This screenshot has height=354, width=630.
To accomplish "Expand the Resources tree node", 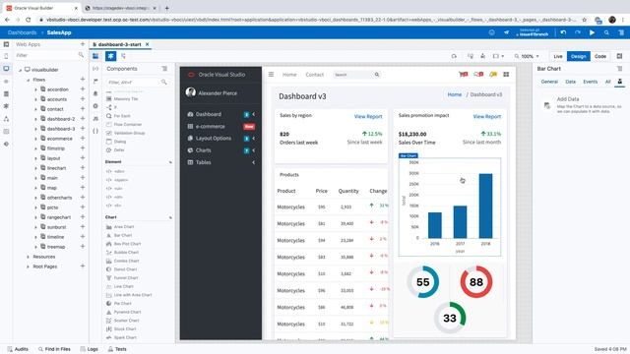I will 28,257.
